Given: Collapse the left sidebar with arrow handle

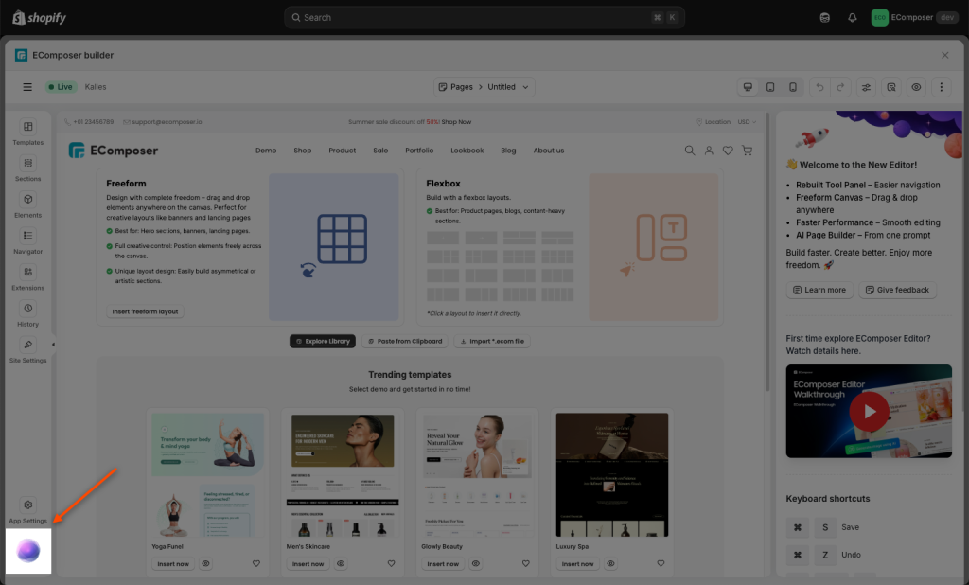Looking at the screenshot, I should coord(53,345).
